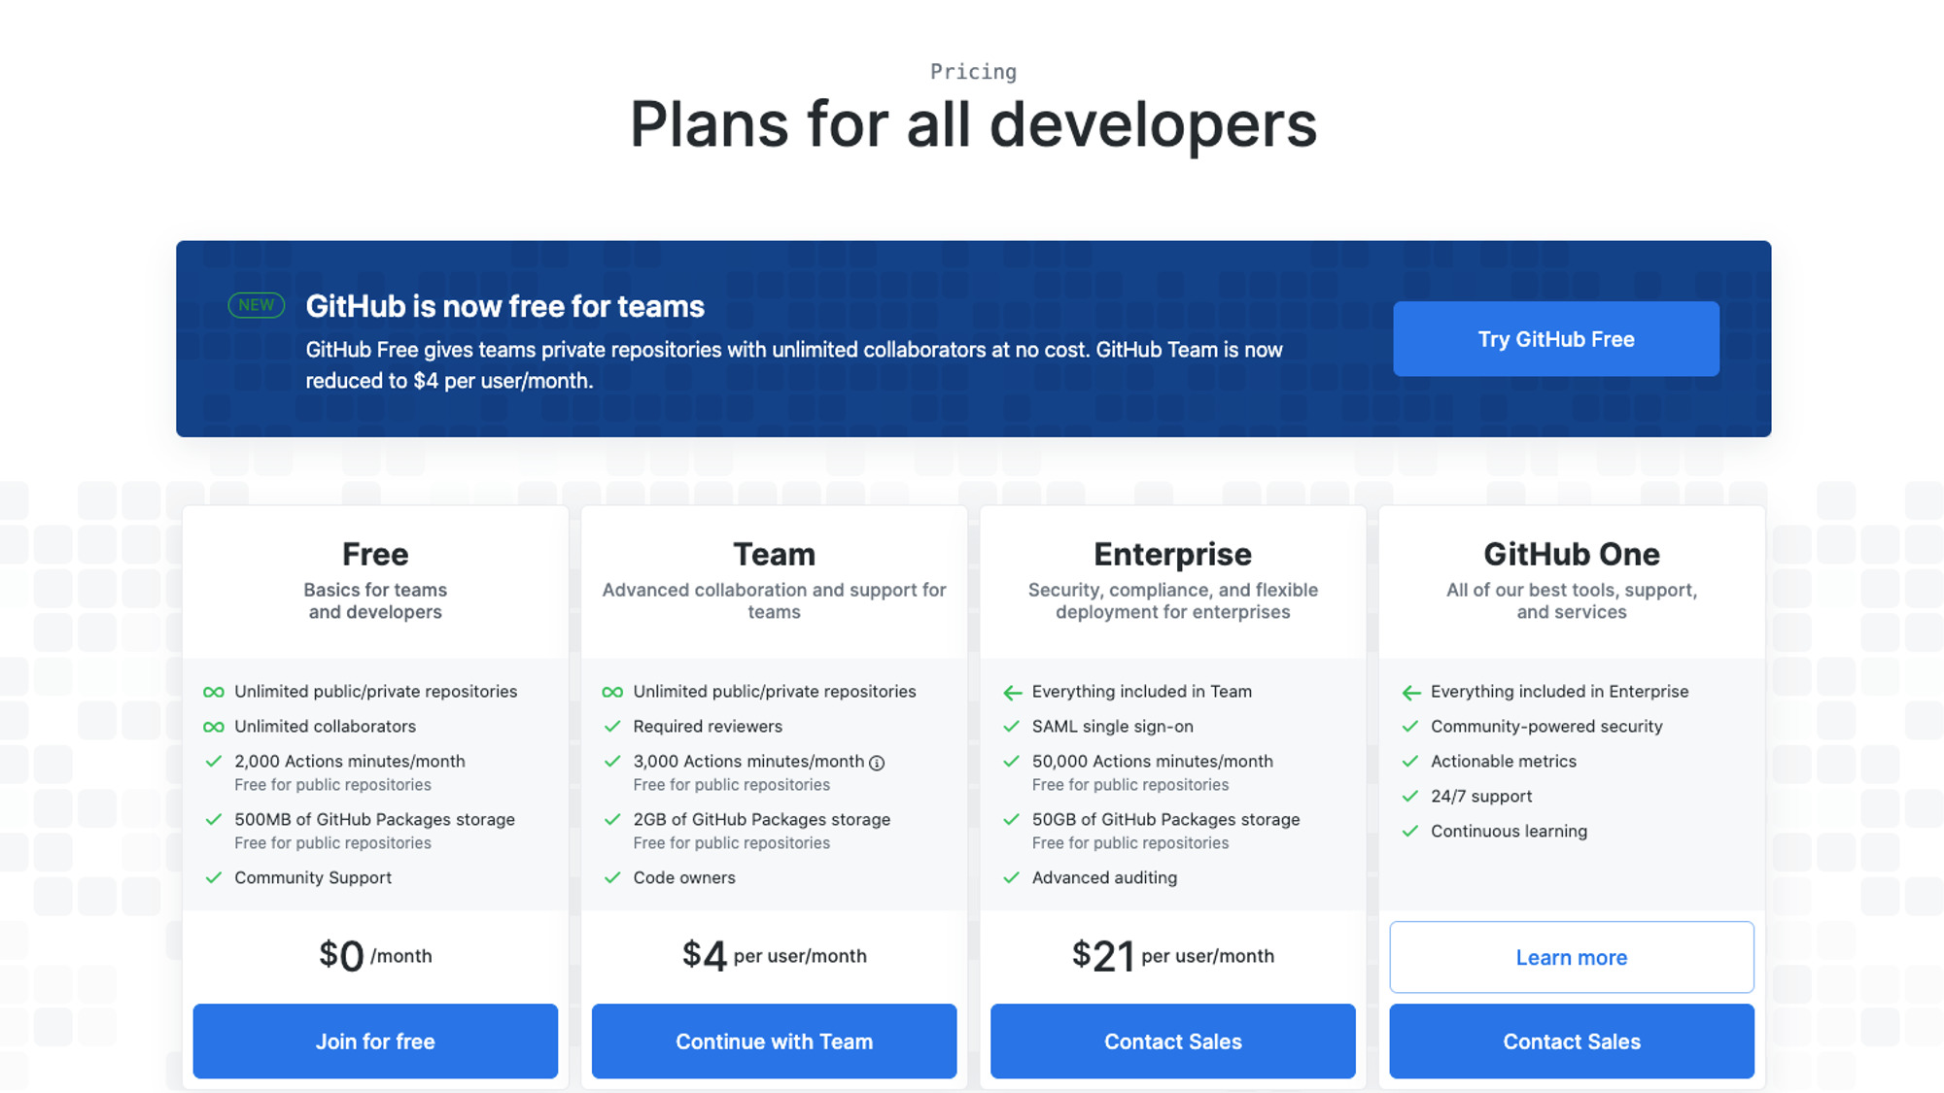This screenshot has width=1944, height=1093.
Task: Select Continue with Team button
Action: (x=774, y=1041)
